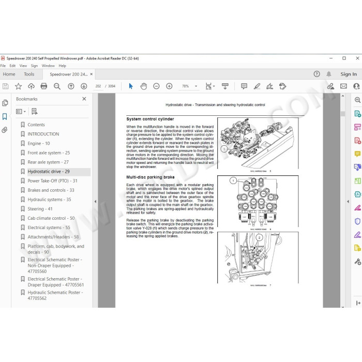Zoom in with plus button

[x=169, y=86]
